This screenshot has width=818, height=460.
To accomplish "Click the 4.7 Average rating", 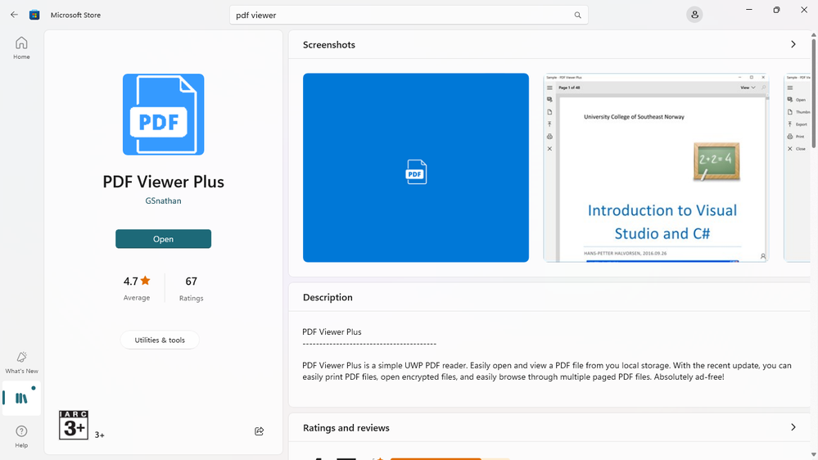I will (137, 288).
